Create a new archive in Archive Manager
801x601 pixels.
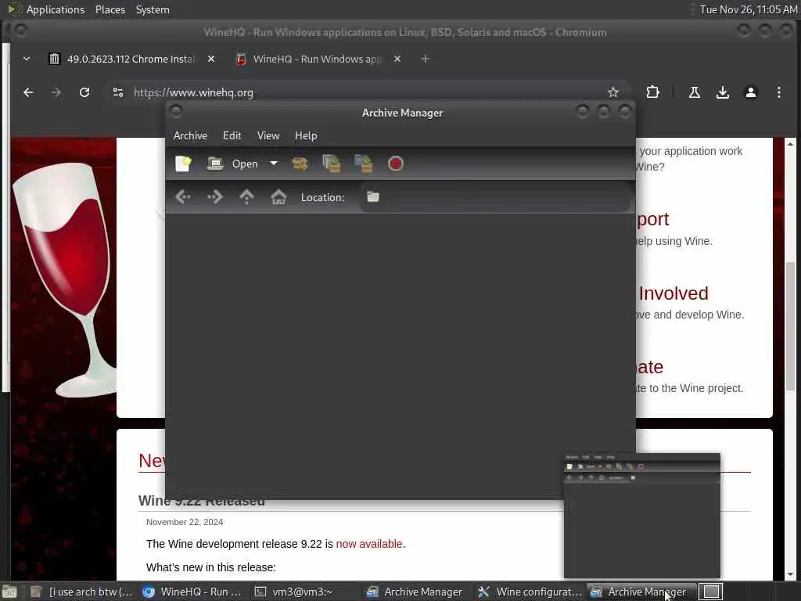tap(183, 164)
